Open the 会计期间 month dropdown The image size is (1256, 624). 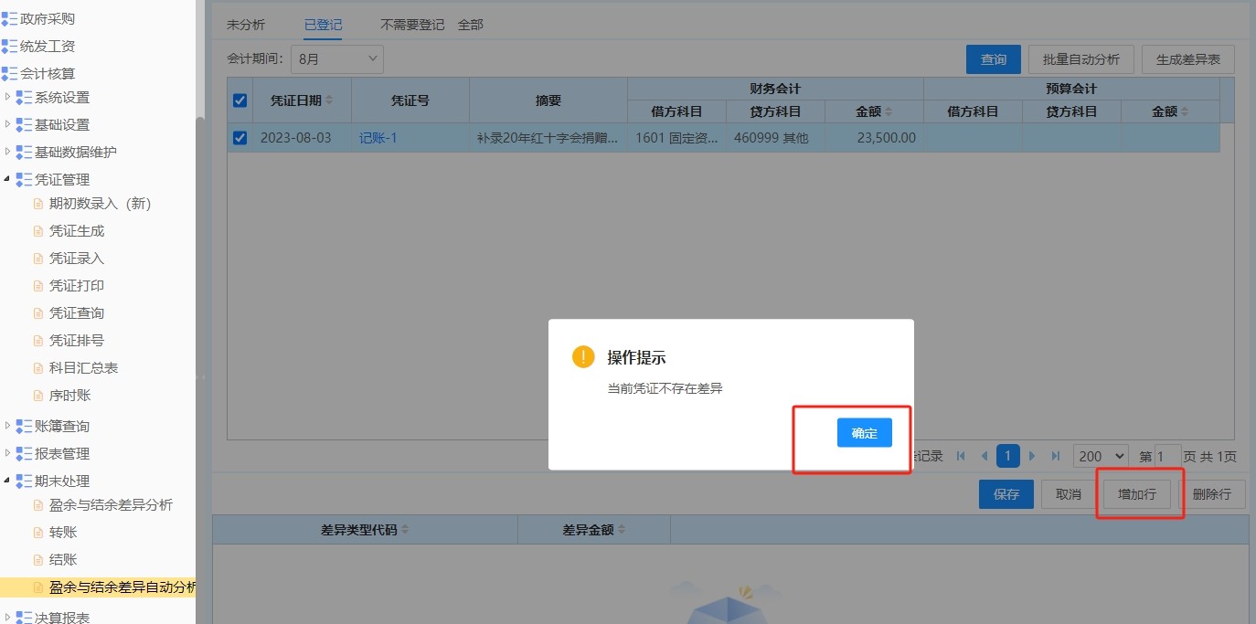[x=337, y=59]
